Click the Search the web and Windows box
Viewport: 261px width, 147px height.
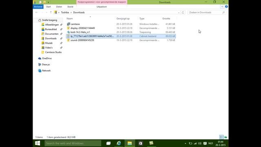click(x=73, y=143)
